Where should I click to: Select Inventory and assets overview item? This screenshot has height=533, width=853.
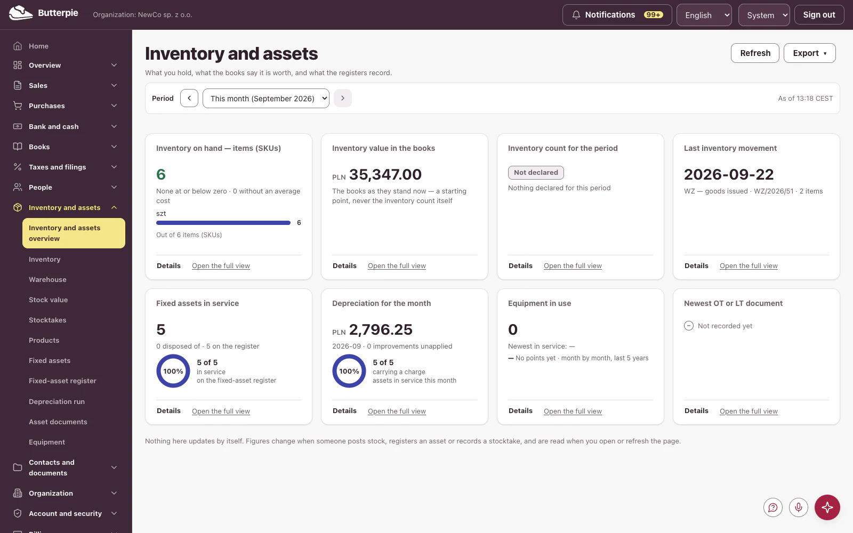[x=74, y=233]
